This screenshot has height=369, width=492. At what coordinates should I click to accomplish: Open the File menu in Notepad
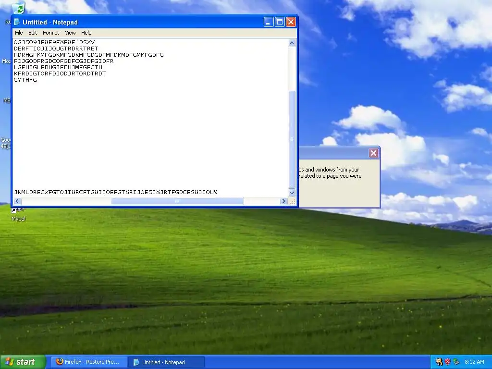tap(19, 33)
